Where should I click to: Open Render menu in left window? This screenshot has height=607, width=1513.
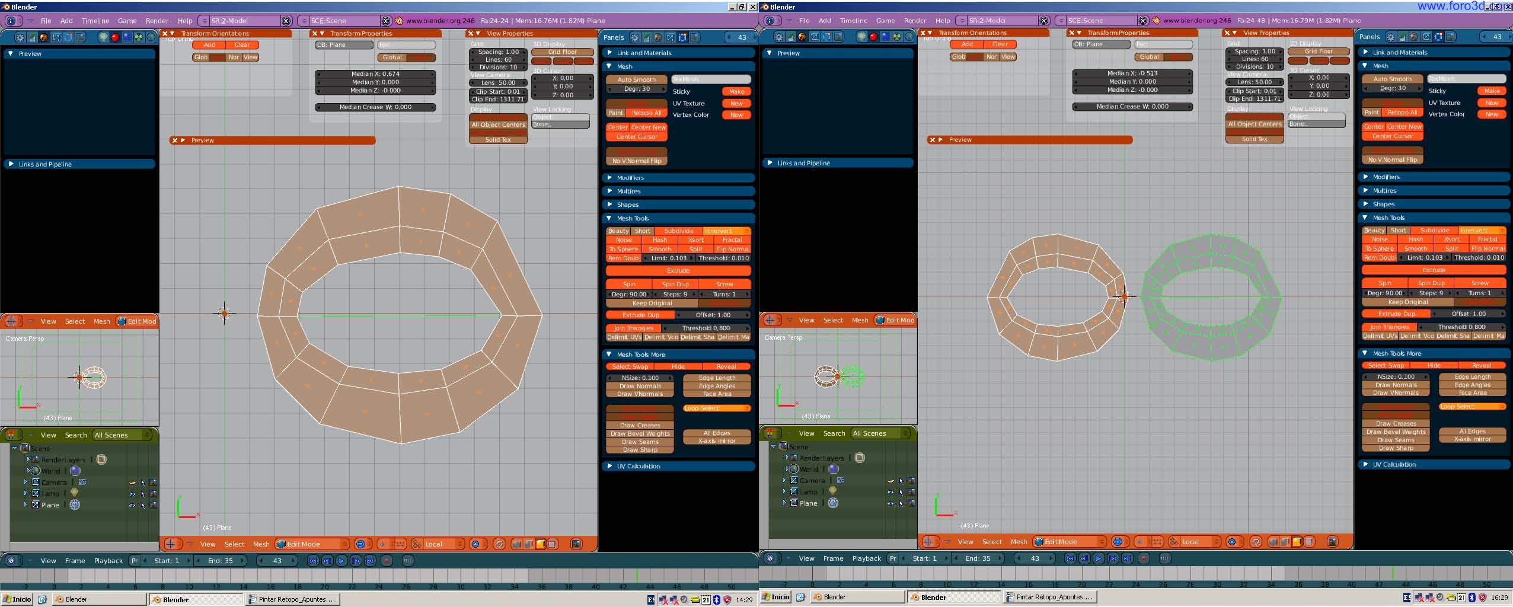pos(157,21)
